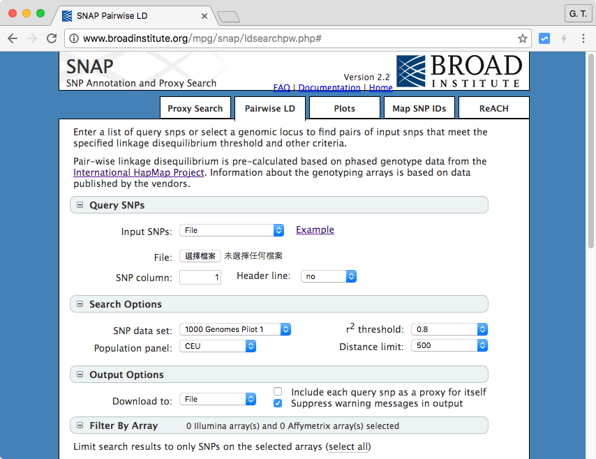596x459 pixels.
Task: Open the Chrome three-dot menu
Action: pyautogui.click(x=583, y=39)
